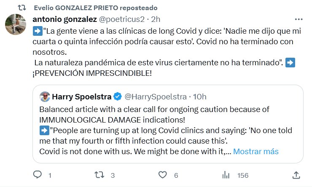
Task: Click the @HarrySpoelstra handle in quote
Action: [x=155, y=97]
